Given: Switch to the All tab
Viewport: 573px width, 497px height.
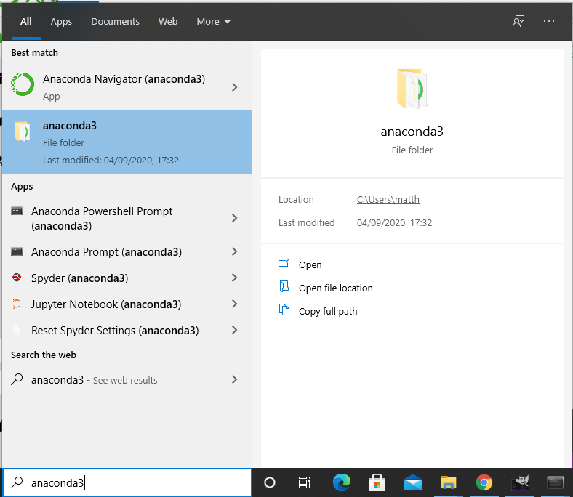Looking at the screenshot, I should point(26,22).
